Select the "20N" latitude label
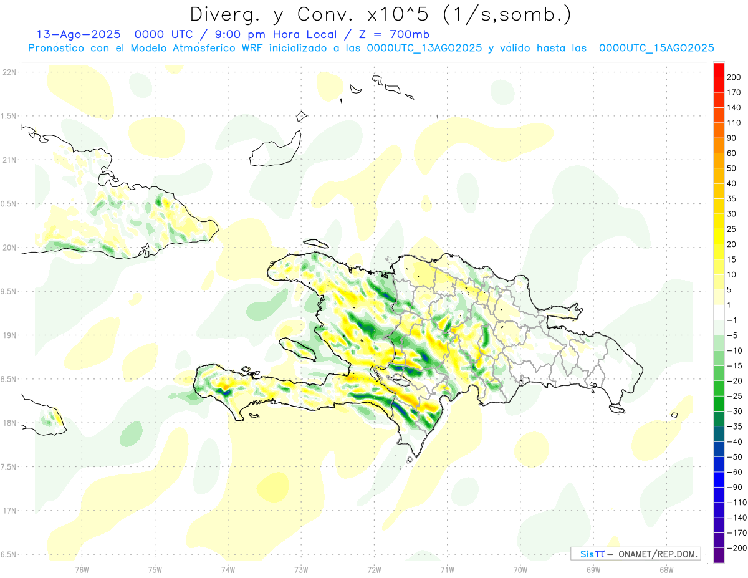Image resolution: width=748 pixels, height=578 pixels. [9, 248]
